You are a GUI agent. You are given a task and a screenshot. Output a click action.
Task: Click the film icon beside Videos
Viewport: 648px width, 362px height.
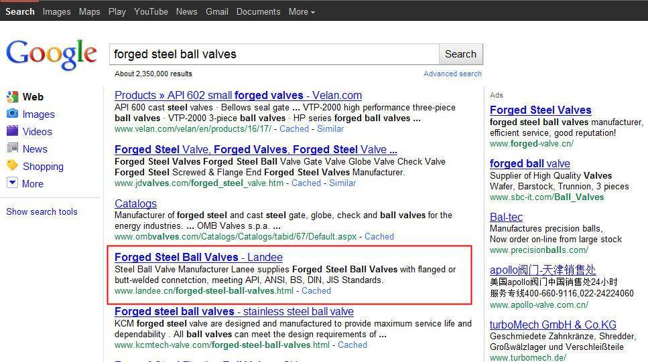click(x=13, y=131)
